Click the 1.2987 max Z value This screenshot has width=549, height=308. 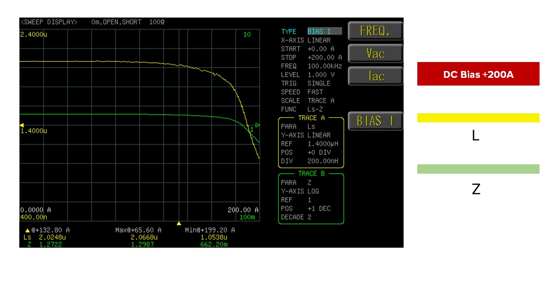click(x=142, y=244)
